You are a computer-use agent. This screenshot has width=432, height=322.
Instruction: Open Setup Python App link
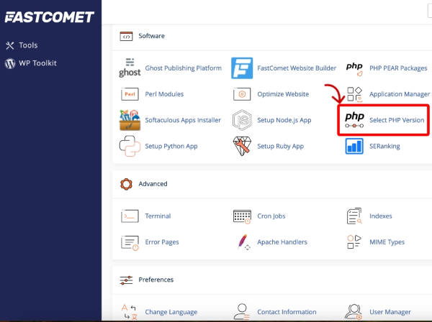[171, 146]
